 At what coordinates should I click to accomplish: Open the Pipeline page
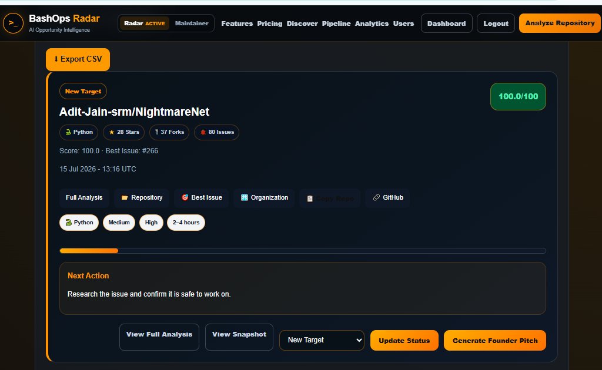[336, 23]
